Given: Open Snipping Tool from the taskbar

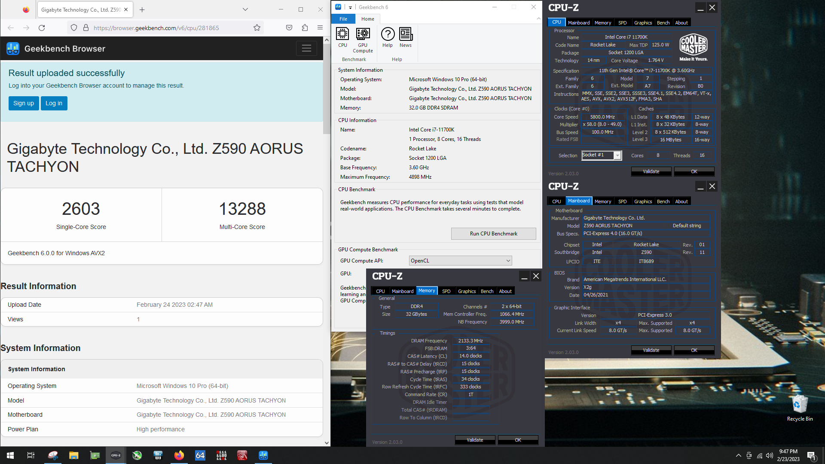Looking at the screenshot, I should coord(53,455).
